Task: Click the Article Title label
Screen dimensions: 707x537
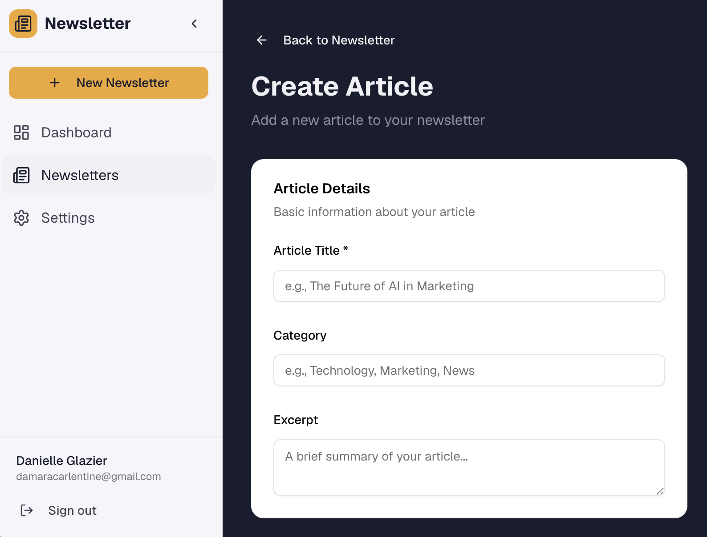Action: coord(311,250)
